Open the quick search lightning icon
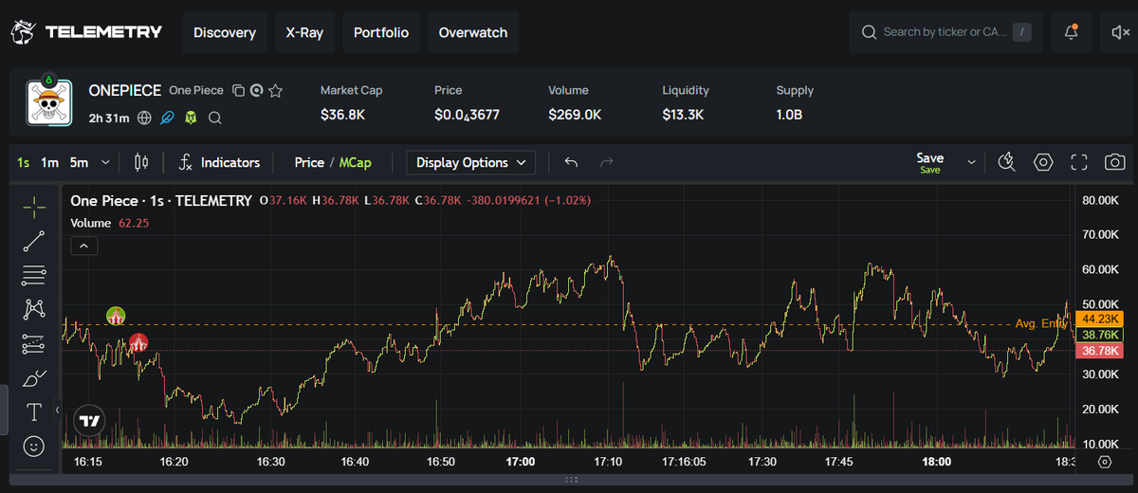 point(1007,163)
